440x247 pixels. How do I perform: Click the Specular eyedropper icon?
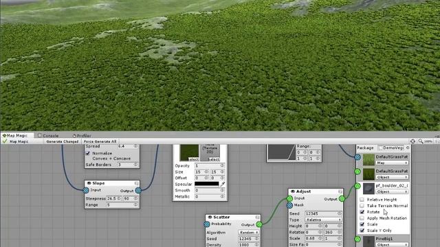pos(223,184)
